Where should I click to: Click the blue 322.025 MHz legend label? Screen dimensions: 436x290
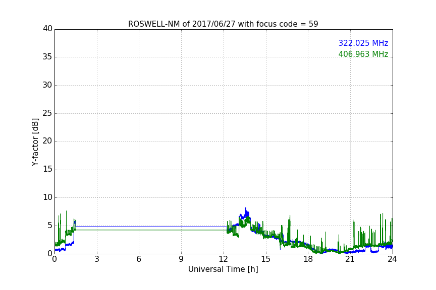tap(363, 43)
